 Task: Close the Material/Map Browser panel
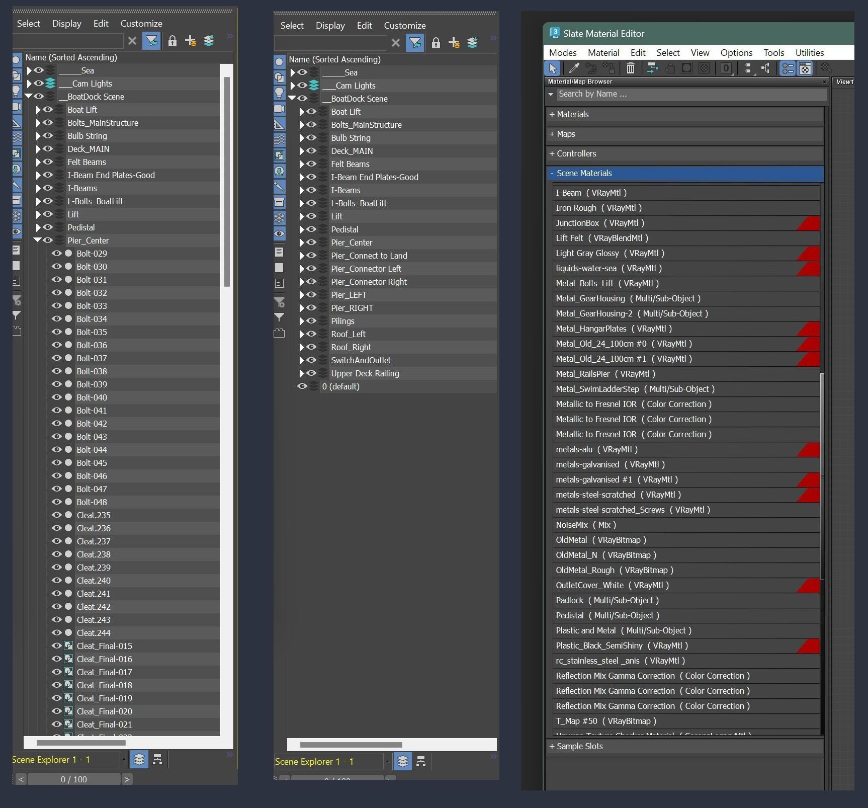click(x=824, y=82)
